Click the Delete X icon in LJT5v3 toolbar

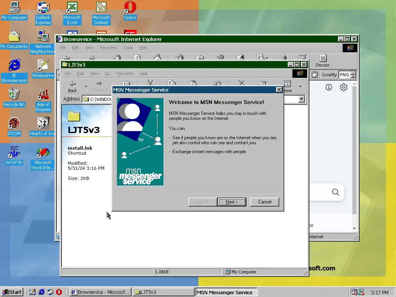pyautogui.click(x=241, y=83)
